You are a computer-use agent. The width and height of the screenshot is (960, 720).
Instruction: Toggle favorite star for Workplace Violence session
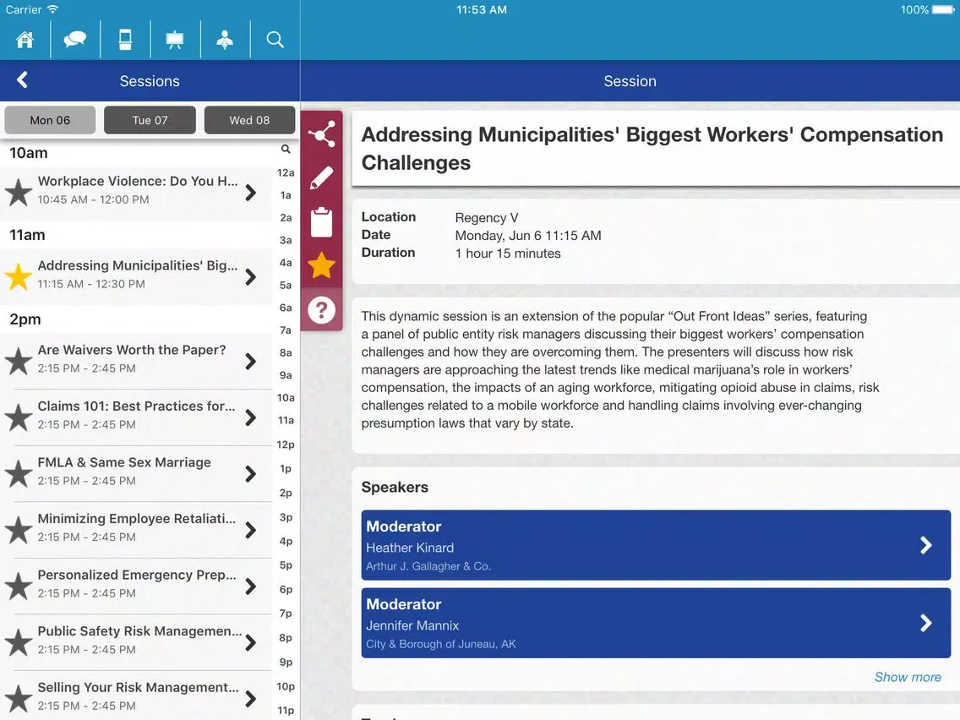19,192
